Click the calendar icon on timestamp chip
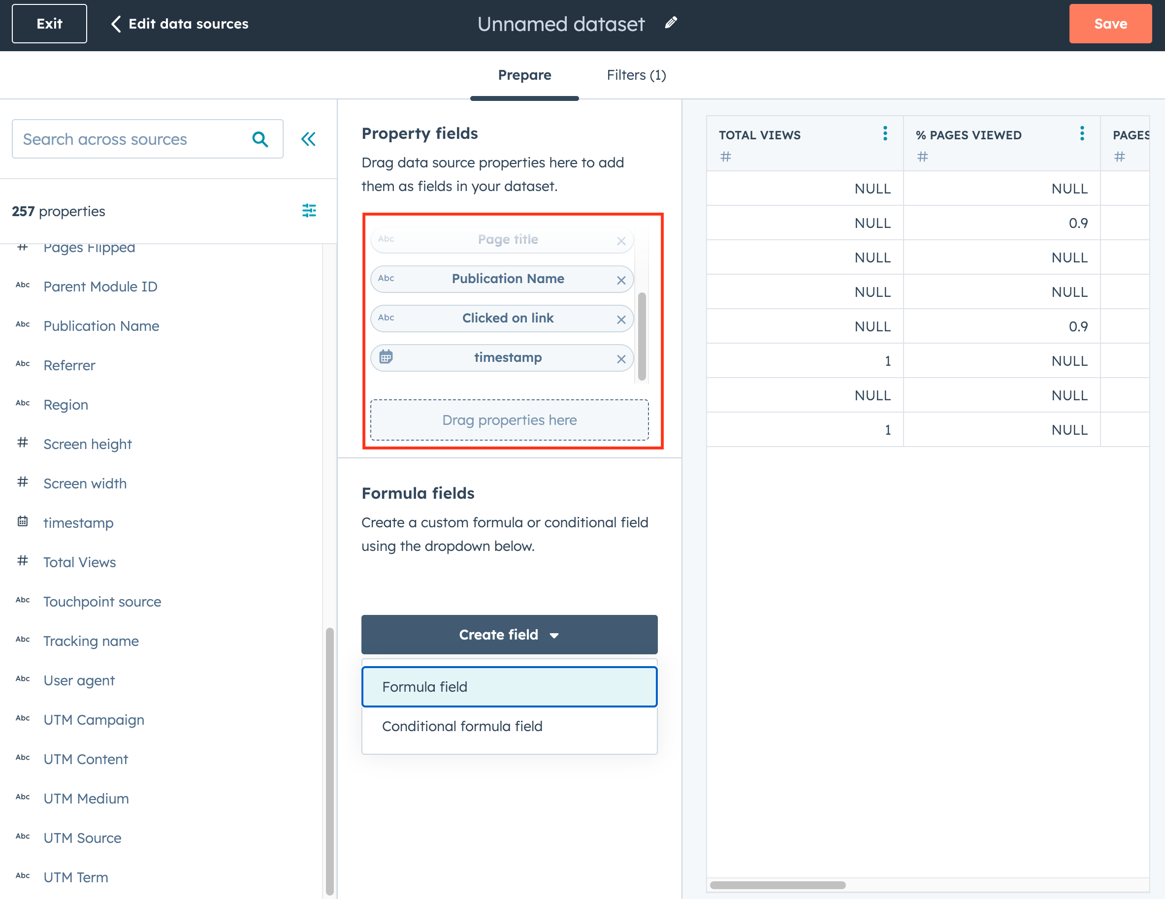 coord(386,357)
